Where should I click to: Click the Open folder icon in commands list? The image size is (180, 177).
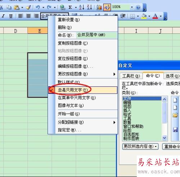coord(175,115)
